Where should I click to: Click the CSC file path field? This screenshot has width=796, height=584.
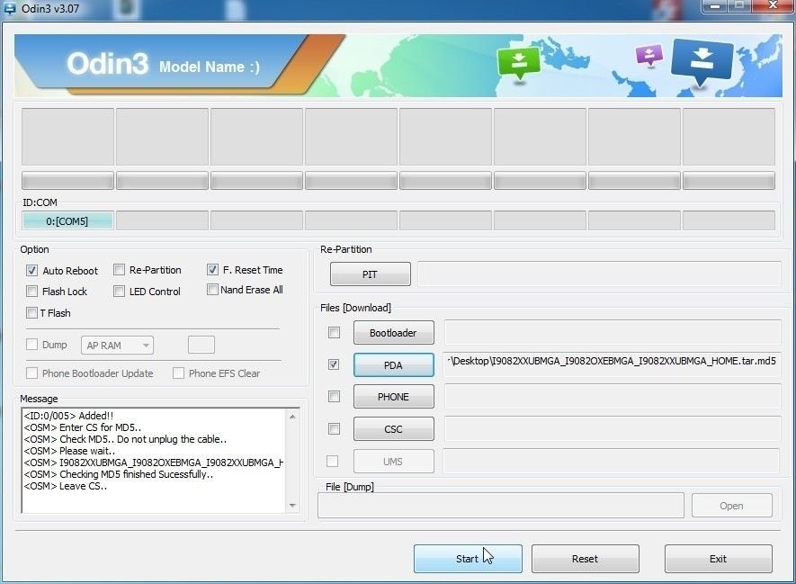[x=612, y=428]
